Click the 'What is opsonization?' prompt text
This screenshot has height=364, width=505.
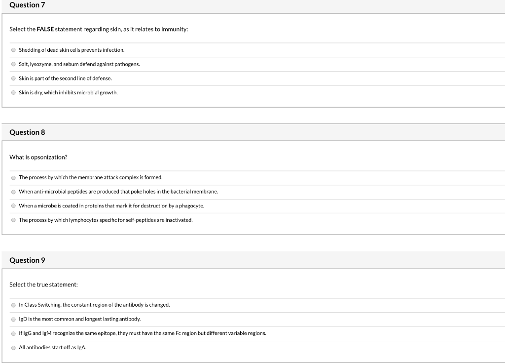pos(38,157)
